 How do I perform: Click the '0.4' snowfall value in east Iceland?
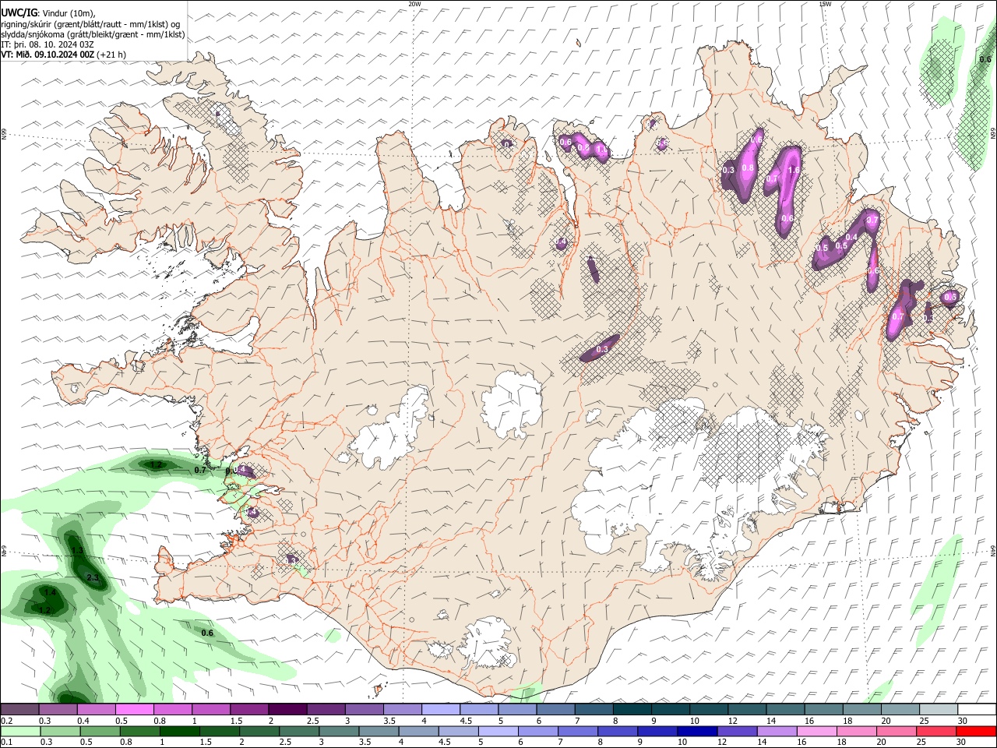tap(851, 238)
